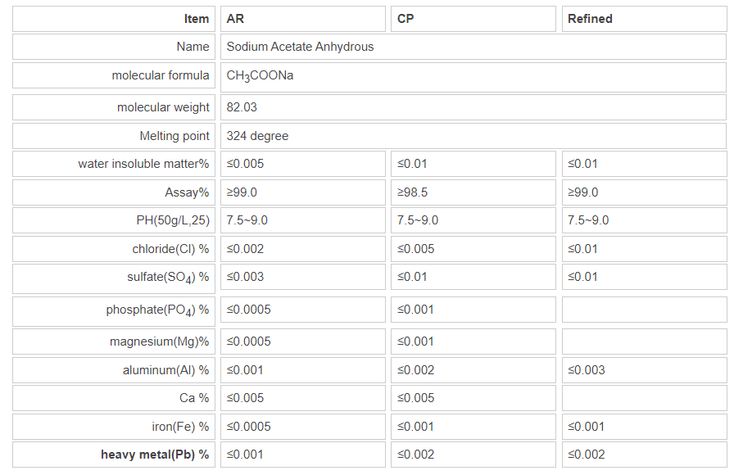Click the Refined column header cell

coord(643,19)
